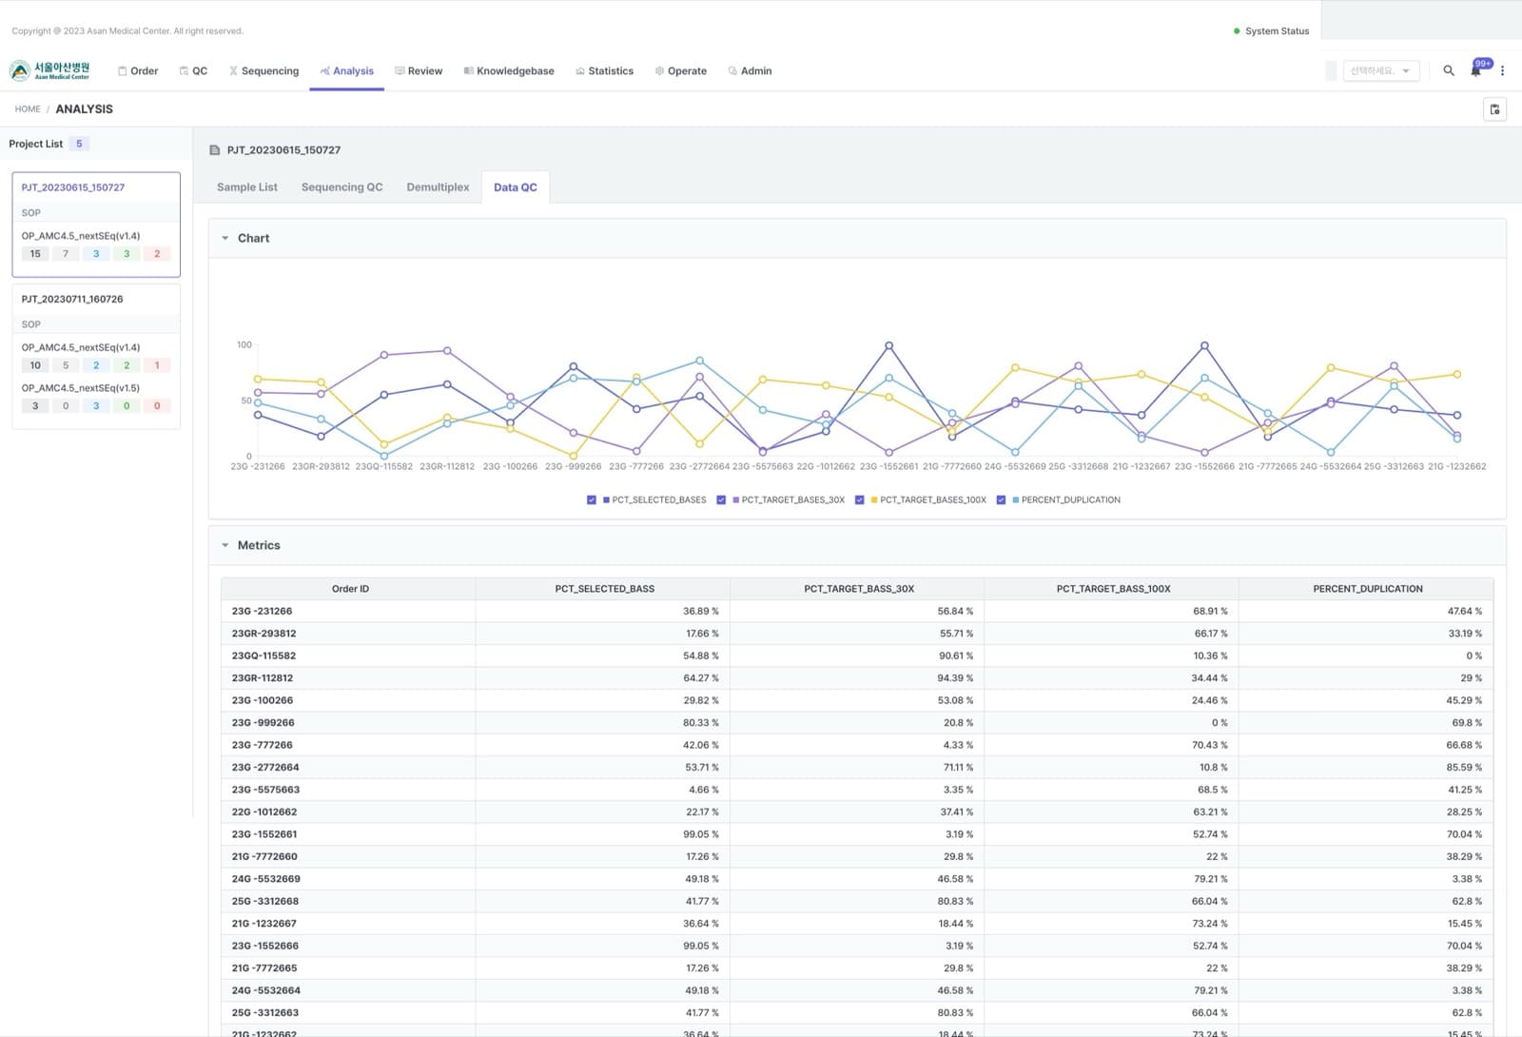Click the Admin icon in navigation
The image size is (1522, 1037).
(x=732, y=70)
